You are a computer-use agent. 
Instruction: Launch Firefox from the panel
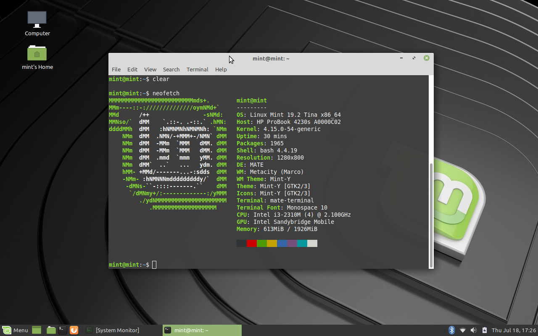74,330
